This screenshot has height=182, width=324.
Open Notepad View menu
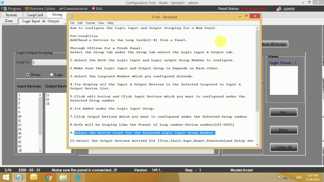[101, 23]
